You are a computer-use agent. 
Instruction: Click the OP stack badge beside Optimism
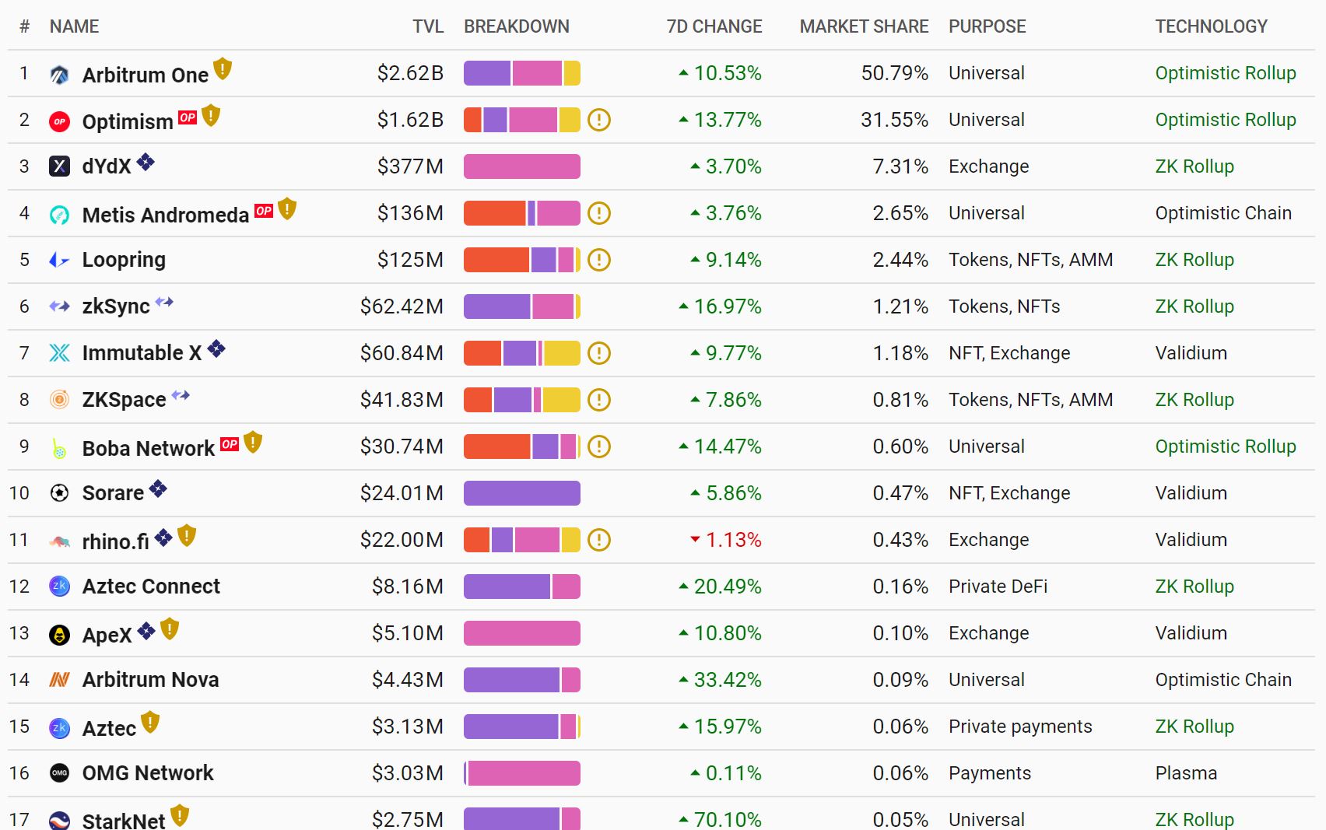pos(188,117)
